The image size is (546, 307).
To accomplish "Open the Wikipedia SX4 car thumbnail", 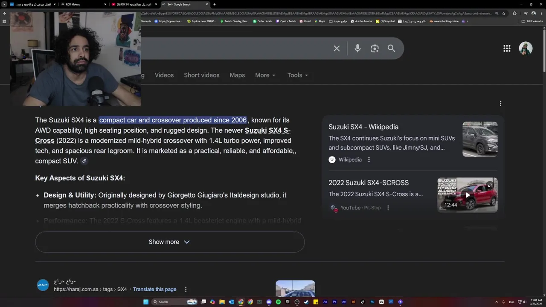I will coord(480,139).
